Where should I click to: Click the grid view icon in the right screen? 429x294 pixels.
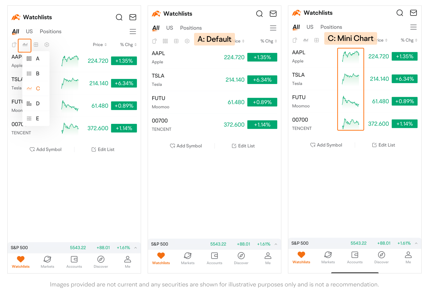coord(316,40)
